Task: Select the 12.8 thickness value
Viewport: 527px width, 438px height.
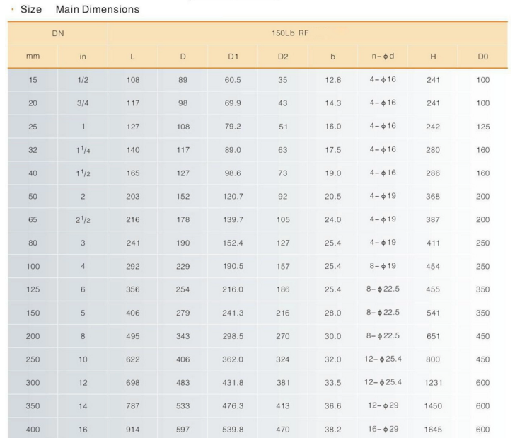Action: pyautogui.click(x=332, y=80)
